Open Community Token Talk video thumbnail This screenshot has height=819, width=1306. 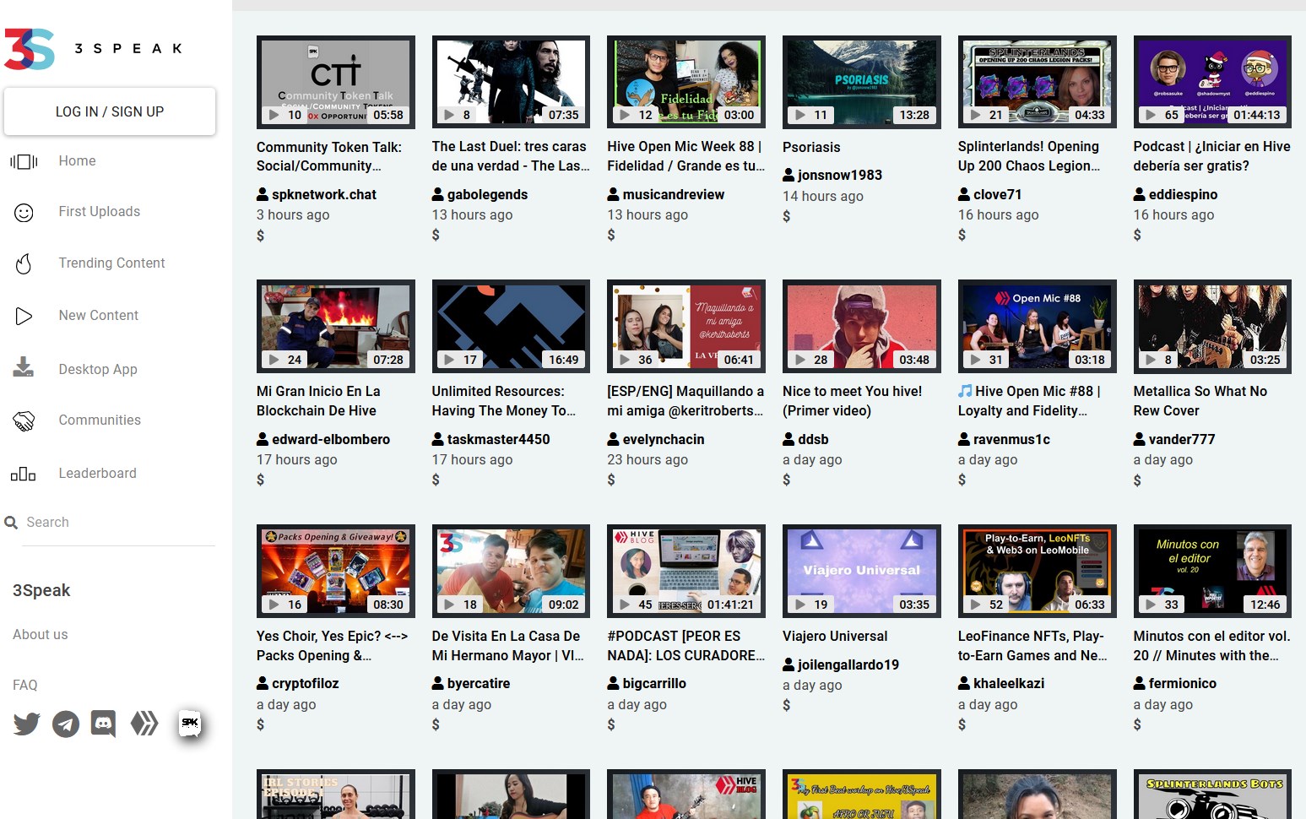tap(336, 82)
